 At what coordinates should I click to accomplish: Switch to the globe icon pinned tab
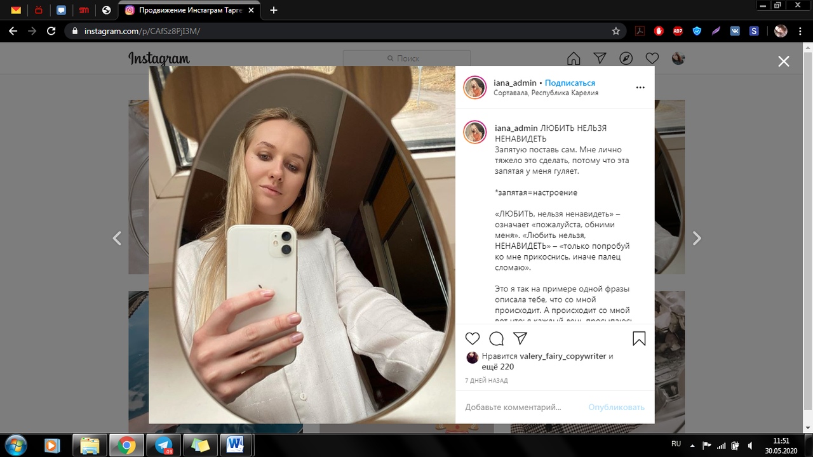coord(106,10)
